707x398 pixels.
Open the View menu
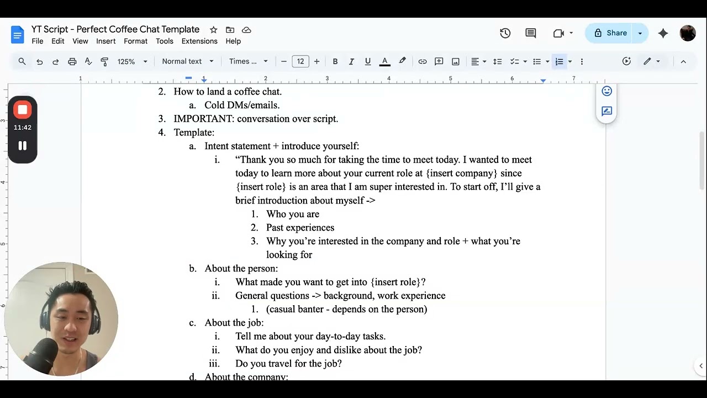[80, 41]
